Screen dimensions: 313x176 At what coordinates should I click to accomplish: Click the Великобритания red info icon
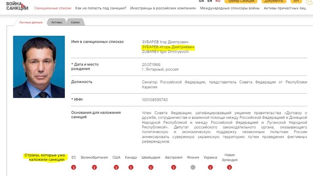[94, 167]
